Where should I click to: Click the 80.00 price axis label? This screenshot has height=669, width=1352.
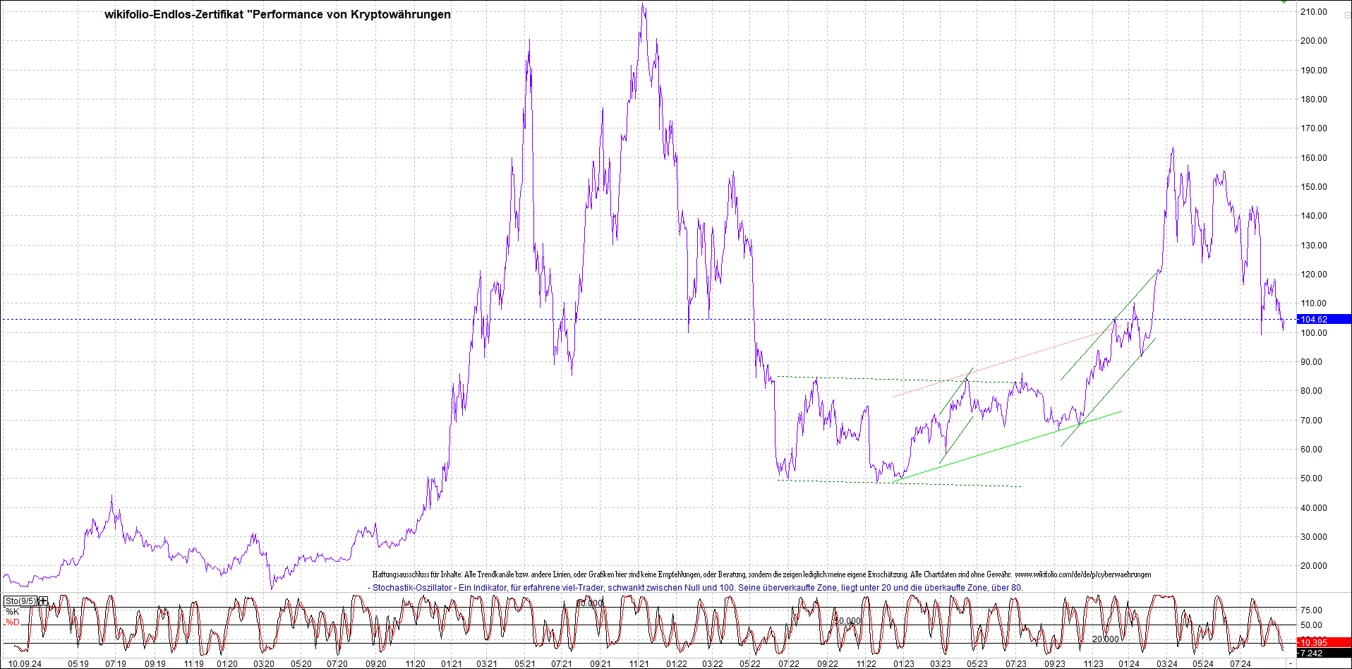[x=1312, y=391]
